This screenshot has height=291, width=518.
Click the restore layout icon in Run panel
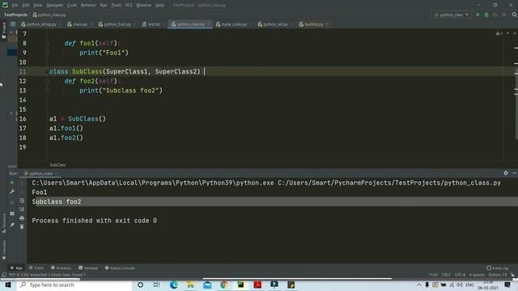12,213
